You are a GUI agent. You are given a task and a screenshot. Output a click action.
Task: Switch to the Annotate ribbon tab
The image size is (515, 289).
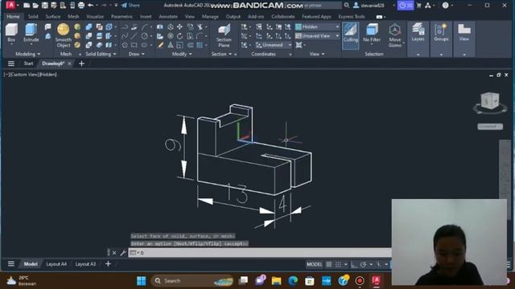(168, 16)
